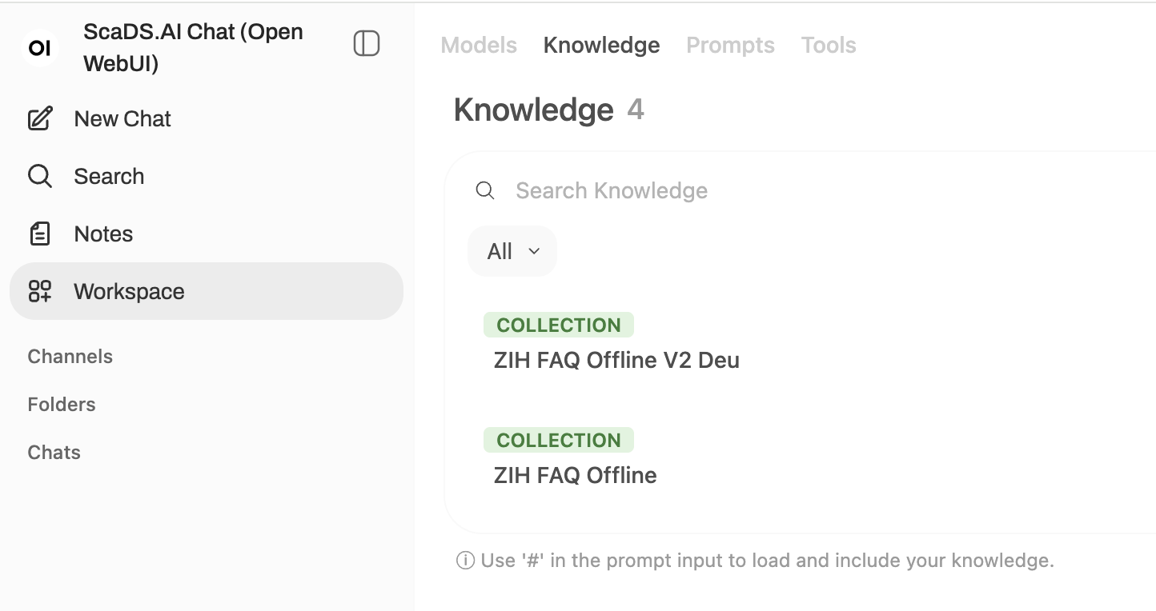This screenshot has height=611, width=1156.
Task: Open the ZIH FAQ Offline V2 Deu collection
Action: (616, 360)
